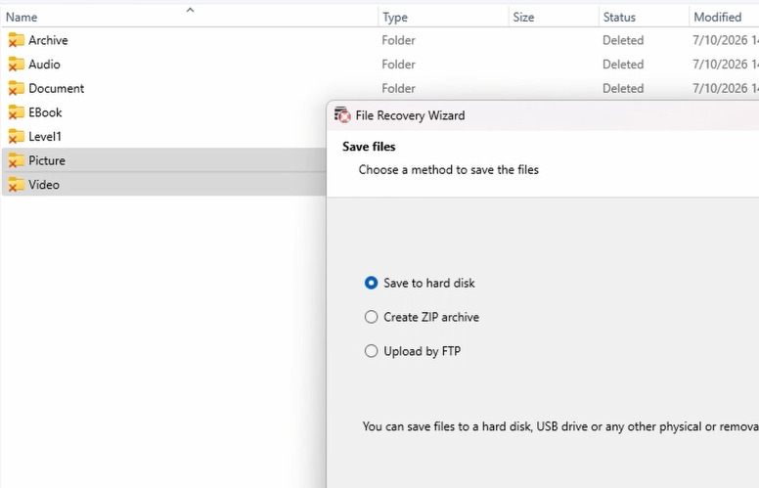Select the EBook folder name
This screenshot has width=759, height=488.
(x=45, y=112)
